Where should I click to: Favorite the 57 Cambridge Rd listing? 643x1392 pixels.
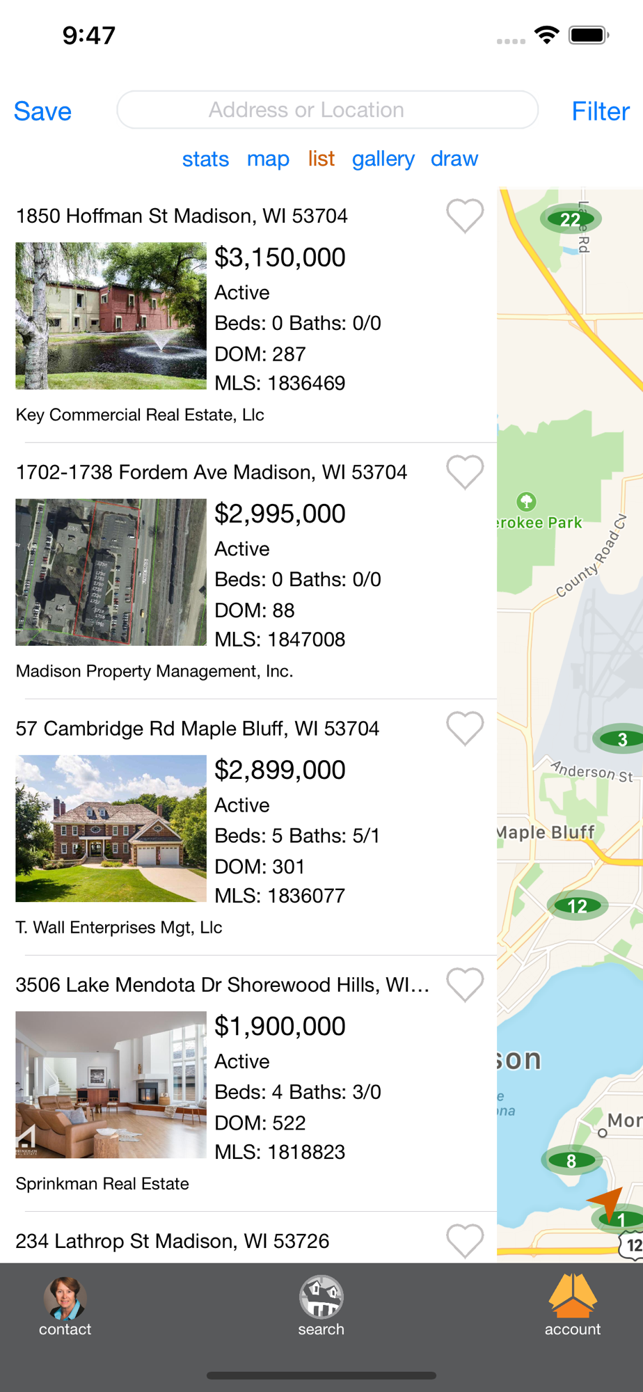click(464, 728)
